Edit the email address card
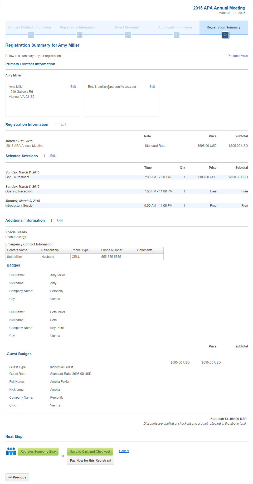 click(152, 87)
